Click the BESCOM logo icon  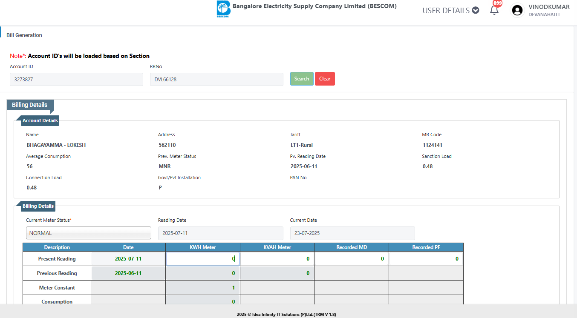223,9
